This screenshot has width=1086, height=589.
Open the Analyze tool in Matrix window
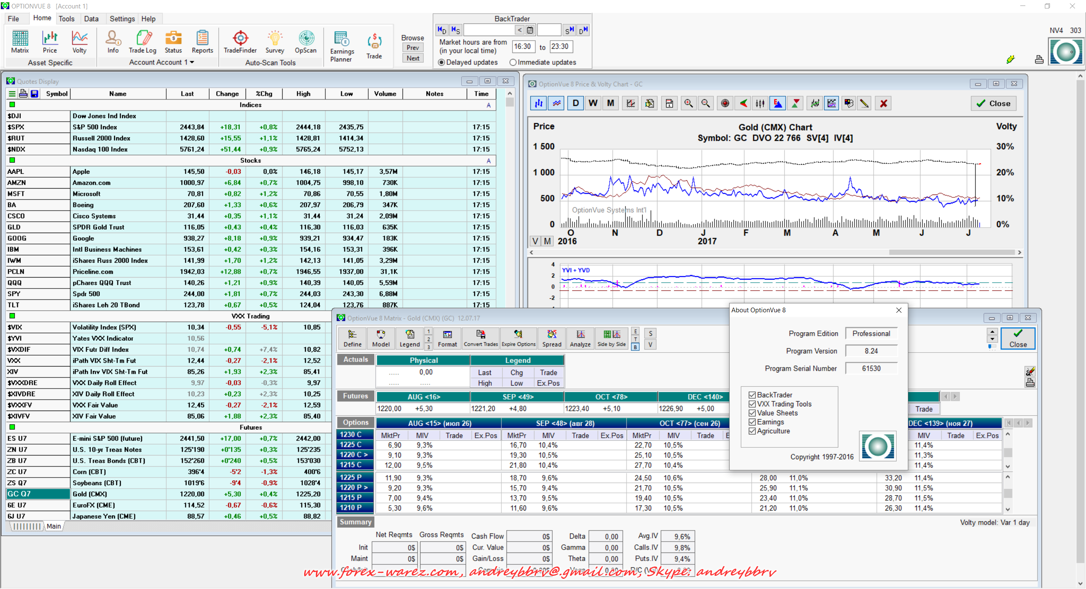580,338
